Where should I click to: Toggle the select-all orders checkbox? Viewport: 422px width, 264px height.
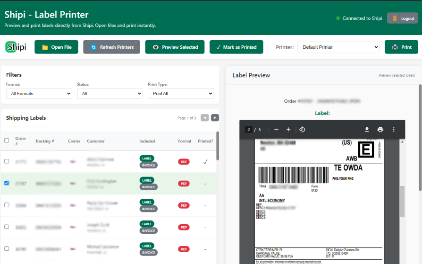[7, 141]
